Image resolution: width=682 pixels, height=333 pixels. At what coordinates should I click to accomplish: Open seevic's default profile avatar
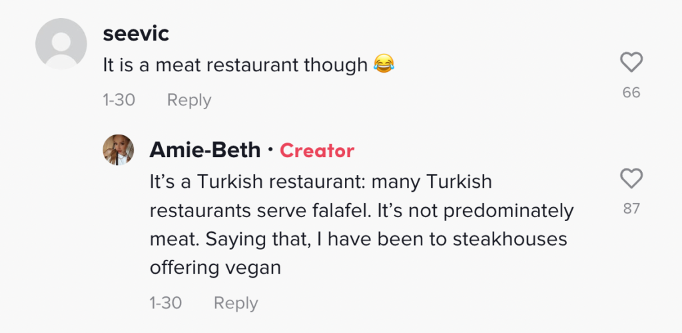pos(61,43)
